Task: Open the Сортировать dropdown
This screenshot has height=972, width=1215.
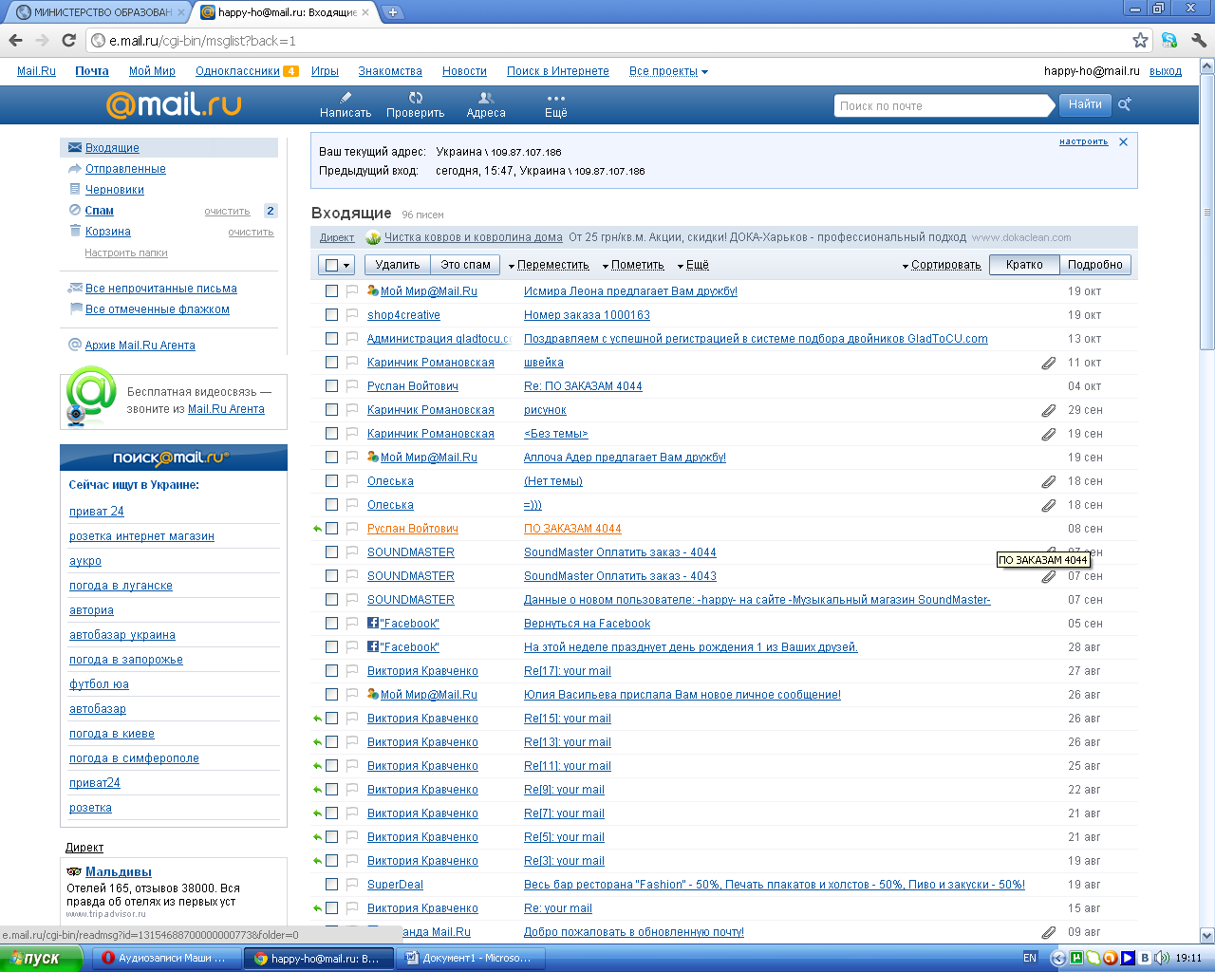Action: click(942, 265)
